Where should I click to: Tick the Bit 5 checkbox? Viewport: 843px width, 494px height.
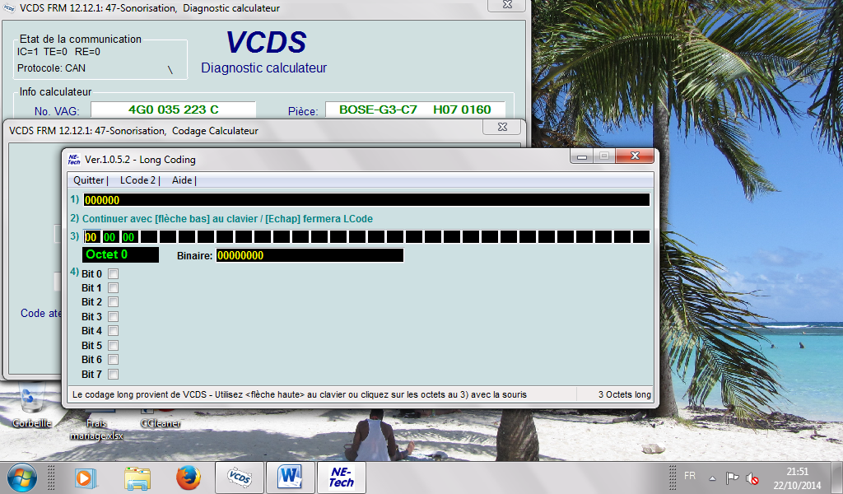pyautogui.click(x=114, y=346)
